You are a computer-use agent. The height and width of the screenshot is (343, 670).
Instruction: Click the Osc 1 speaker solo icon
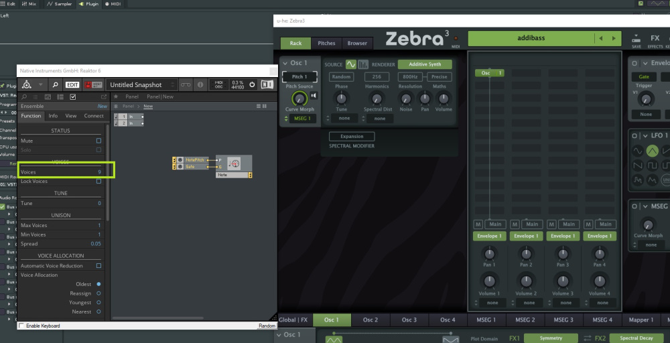click(314, 95)
